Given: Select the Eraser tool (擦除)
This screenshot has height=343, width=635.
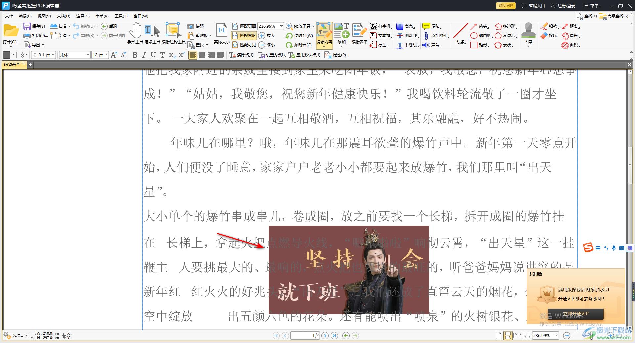Looking at the screenshot, I should (x=549, y=35).
